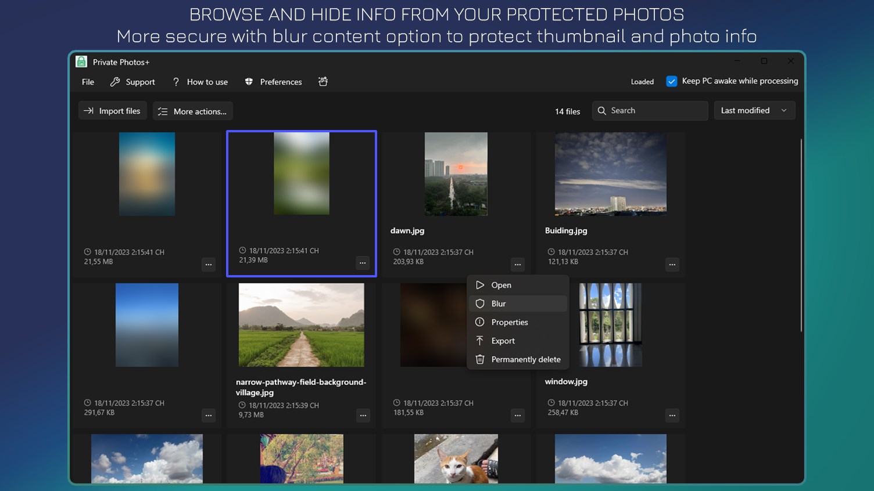The width and height of the screenshot is (874, 491).
Task: Open the three-dot menu on window.jpg
Action: tap(672, 416)
